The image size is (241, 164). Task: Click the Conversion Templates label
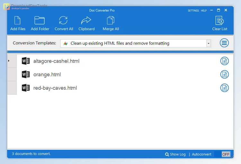pyautogui.click(x=34, y=43)
